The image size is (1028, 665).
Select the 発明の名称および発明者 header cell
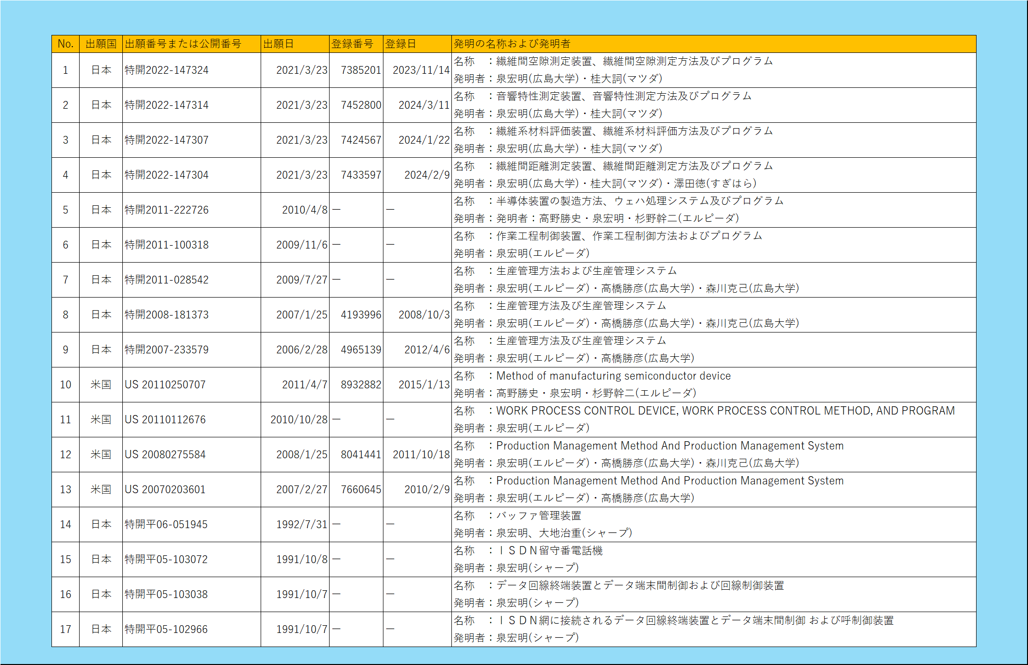point(512,44)
